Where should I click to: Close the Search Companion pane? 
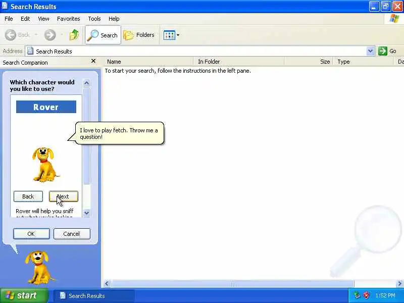point(93,61)
